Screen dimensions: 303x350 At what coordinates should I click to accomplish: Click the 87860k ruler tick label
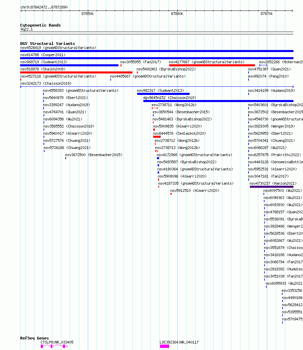tap(177, 14)
